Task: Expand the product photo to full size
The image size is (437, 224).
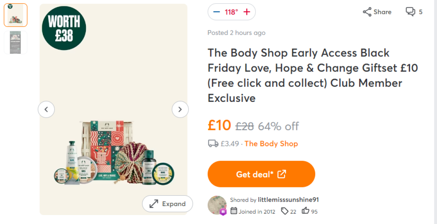Action: click(167, 204)
